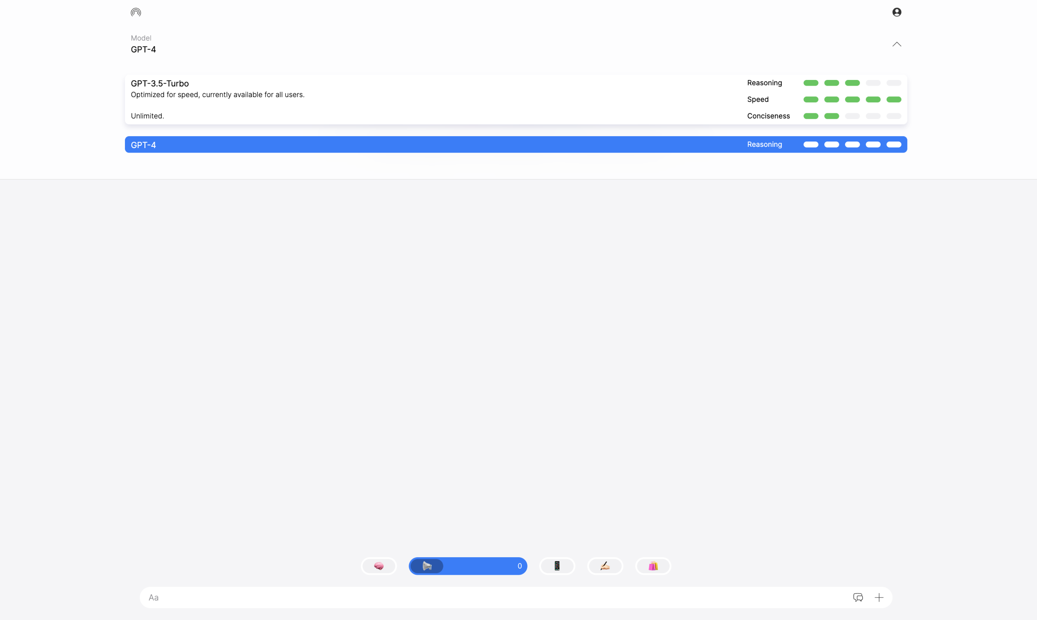Click the Reasoning label in GPT-3.5-Turbo card
The image size is (1037, 620).
[764, 83]
